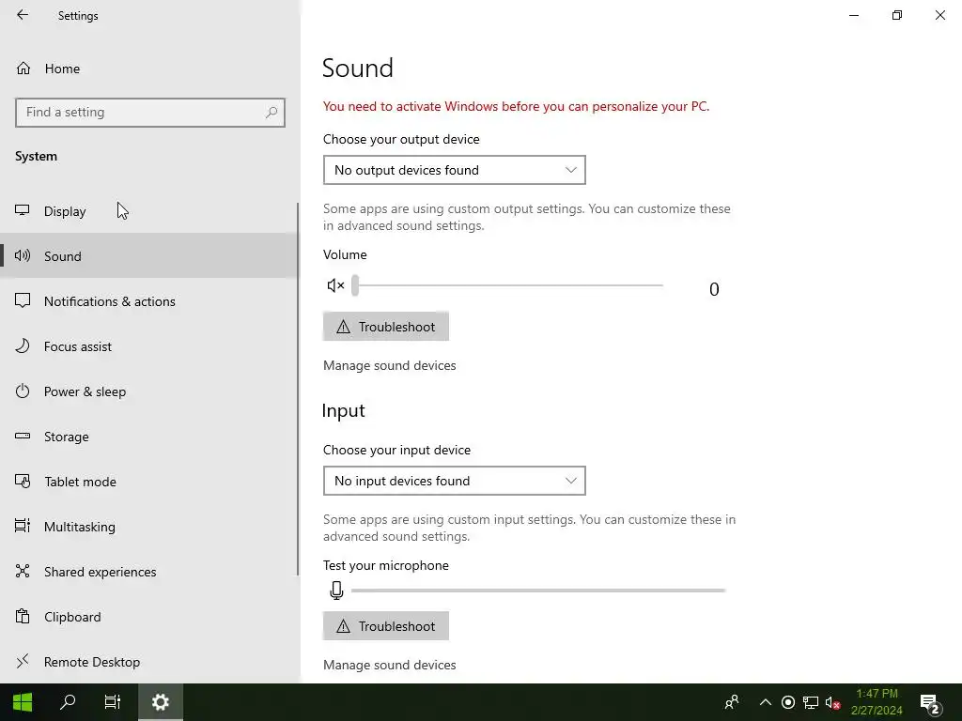This screenshot has width=962, height=721.
Task: Click the microphone icon under Test your microphone
Action: point(336,590)
